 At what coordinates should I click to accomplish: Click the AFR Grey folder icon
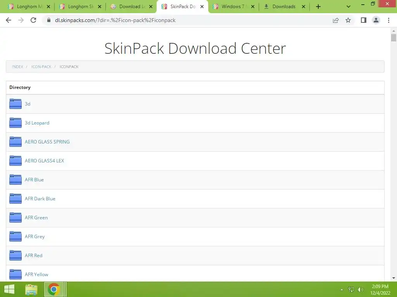[x=16, y=236]
